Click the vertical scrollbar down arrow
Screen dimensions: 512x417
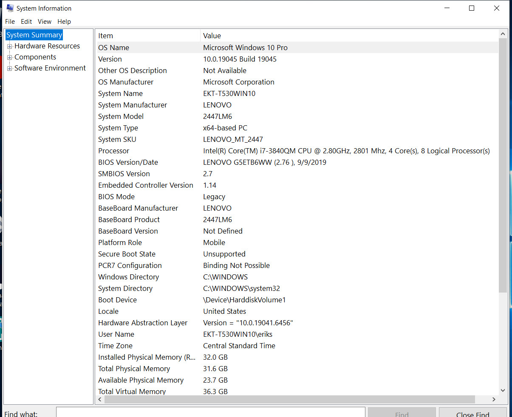click(503, 390)
